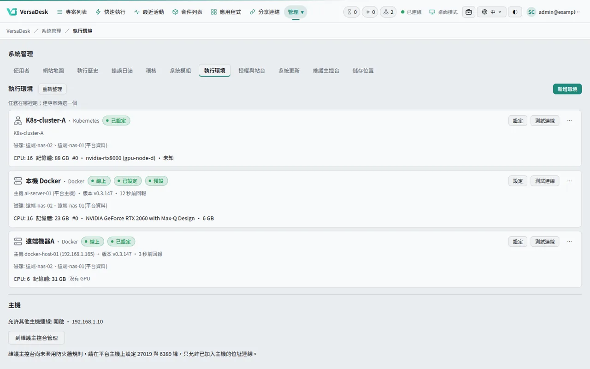This screenshot has width=590, height=369.
Task: Open the more options menu for K8s-cluster-A
Action: pyautogui.click(x=570, y=121)
